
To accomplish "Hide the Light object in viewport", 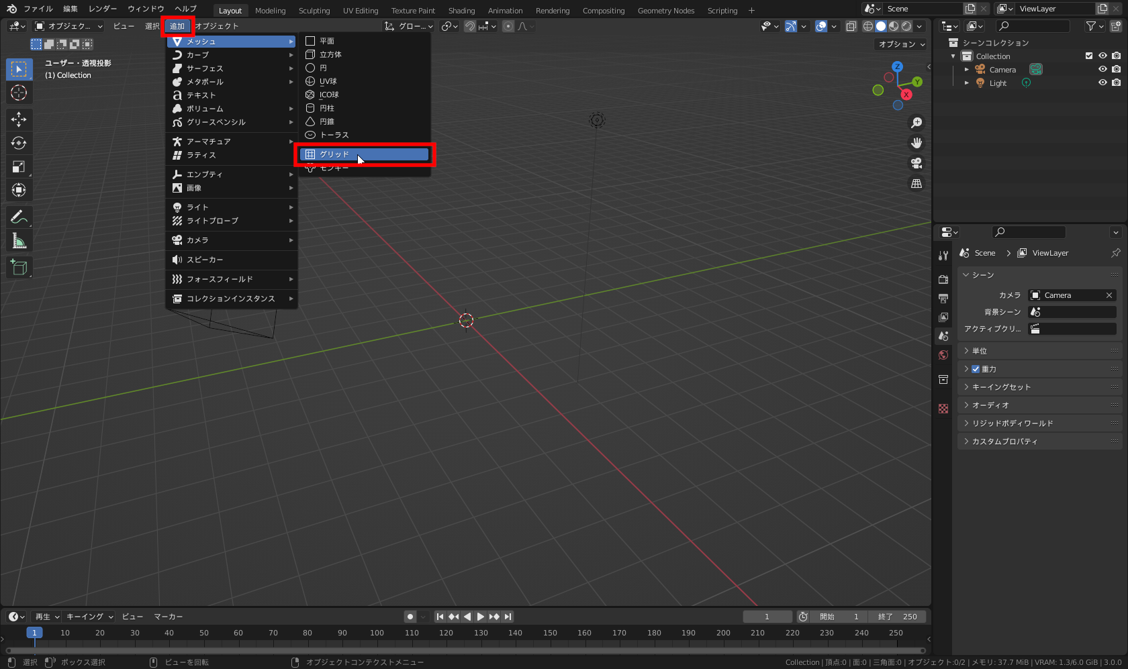I will [1102, 83].
